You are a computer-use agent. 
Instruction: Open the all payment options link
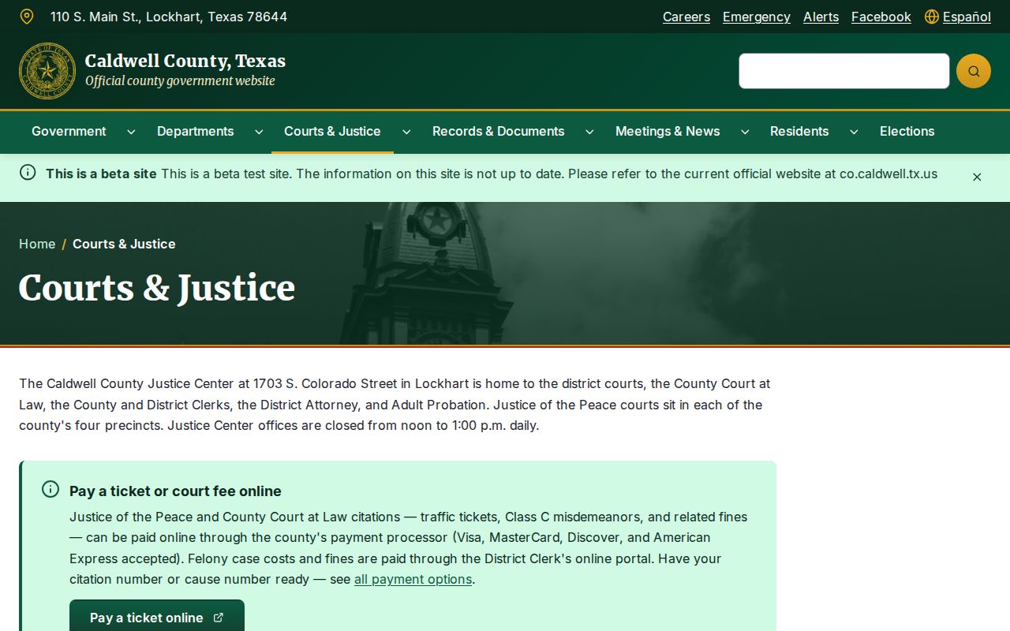point(413,579)
